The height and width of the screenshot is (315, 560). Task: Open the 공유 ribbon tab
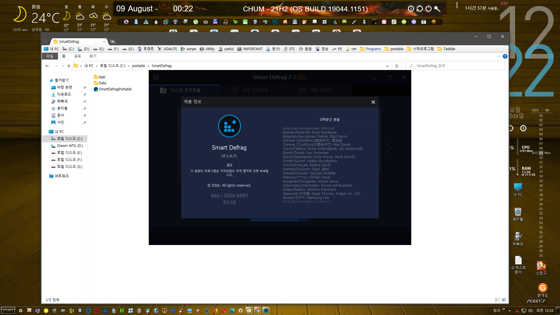(x=77, y=56)
